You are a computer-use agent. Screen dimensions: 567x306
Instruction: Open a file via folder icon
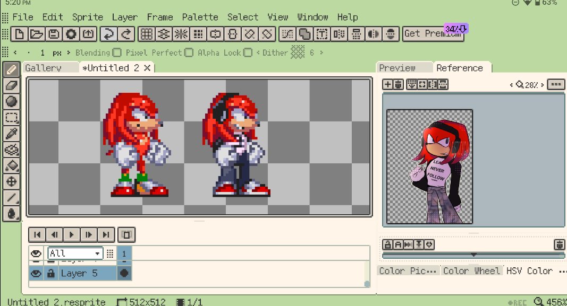37,34
